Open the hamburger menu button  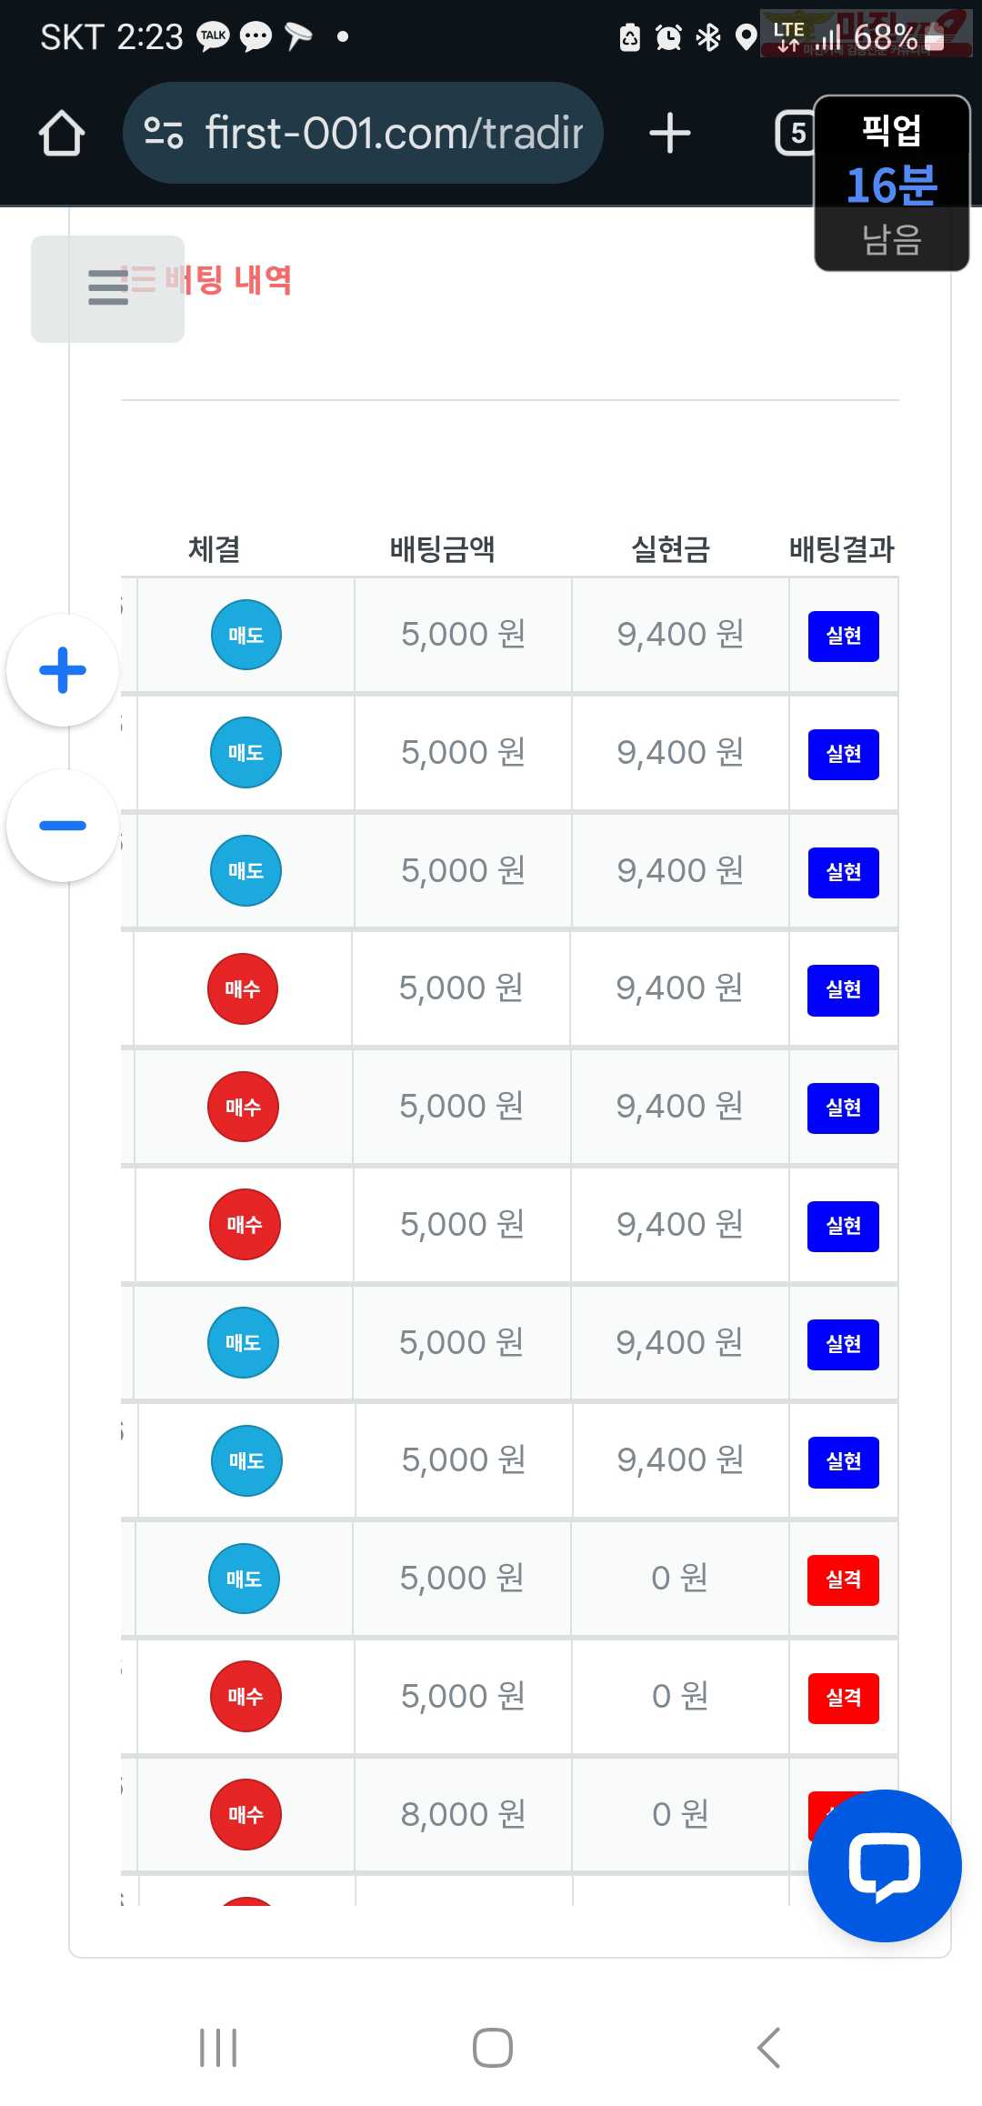point(107,288)
